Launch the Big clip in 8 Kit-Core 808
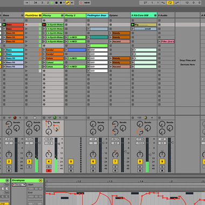Screen dimensions: 205x205 click(x=133, y=25)
